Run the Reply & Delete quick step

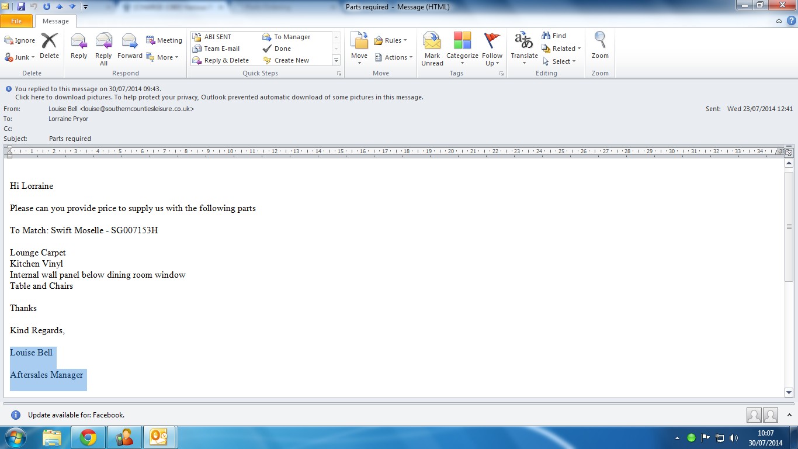[x=220, y=60]
